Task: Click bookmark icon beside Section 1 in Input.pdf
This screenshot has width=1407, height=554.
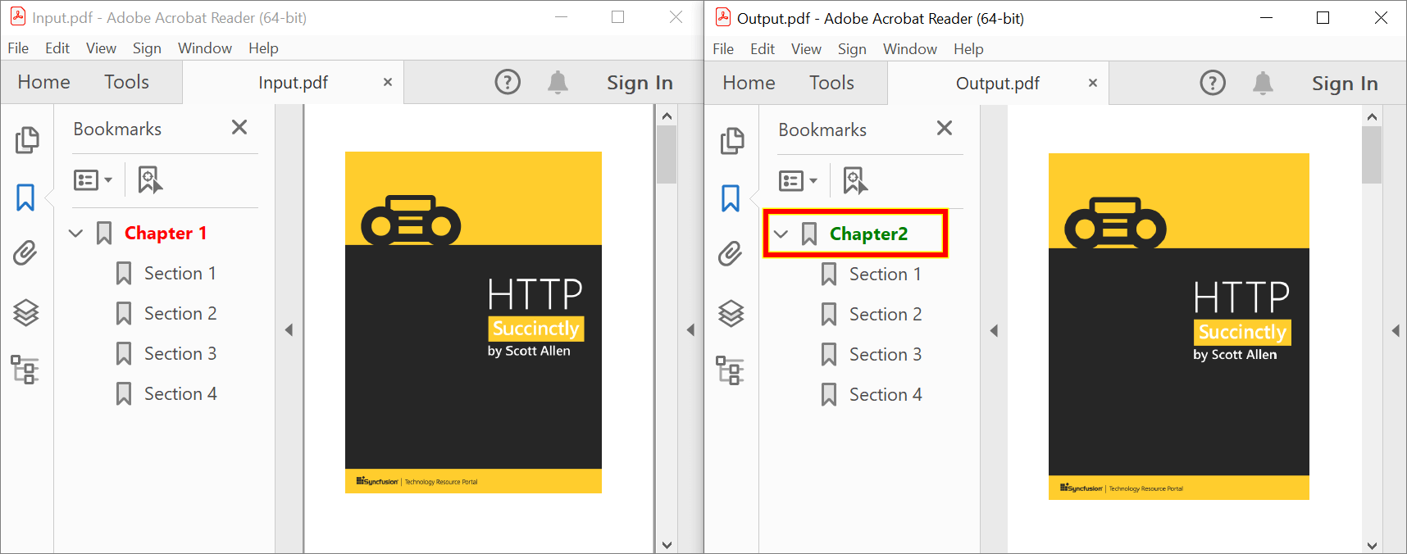Action: [124, 273]
